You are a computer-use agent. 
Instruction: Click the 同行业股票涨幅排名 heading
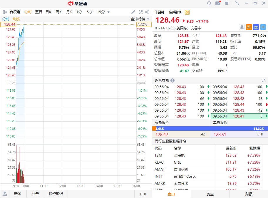pyautogui.click(x=170, y=141)
